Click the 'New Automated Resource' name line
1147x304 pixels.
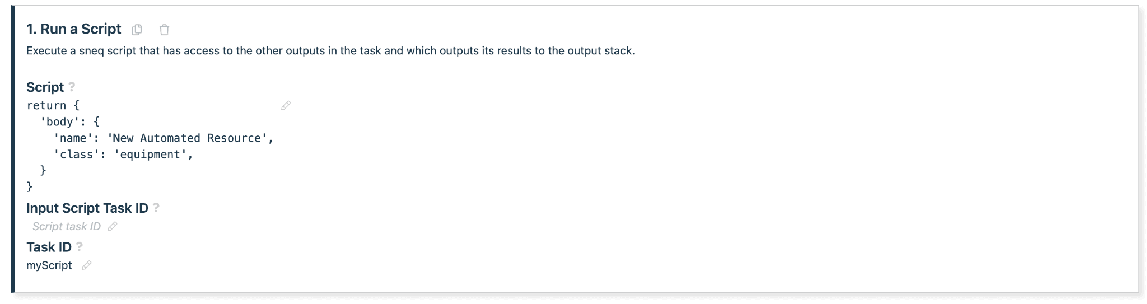163,138
